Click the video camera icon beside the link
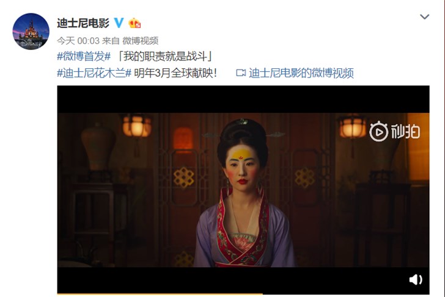Screen dimensions: 445x297 pyautogui.click(x=241, y=73)
